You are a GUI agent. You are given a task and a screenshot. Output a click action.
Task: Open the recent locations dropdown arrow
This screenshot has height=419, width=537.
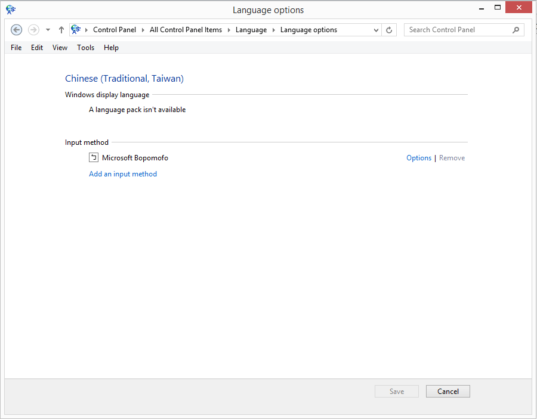pos(48,30)
